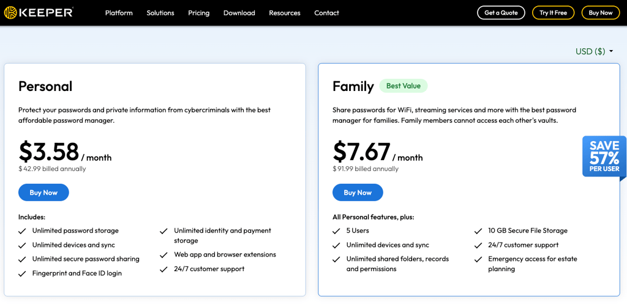This screenshot has width=627, height=306.
Task: Click the 'Includes:' label in Personal card
Action: 32,217
